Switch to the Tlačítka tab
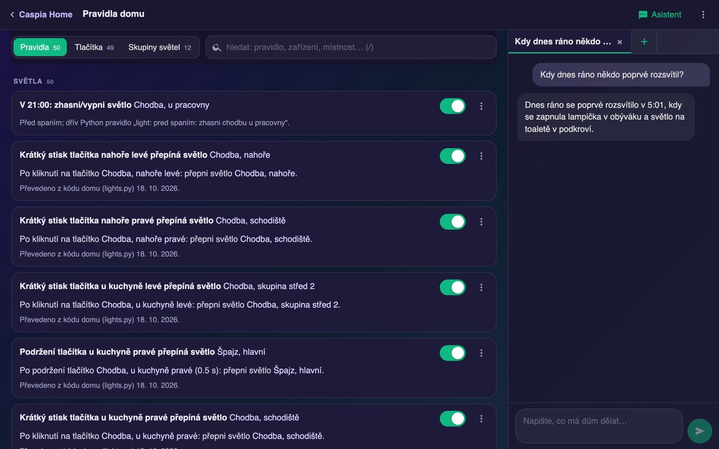This screenshot has height=449, width=719. pos(94,47)
